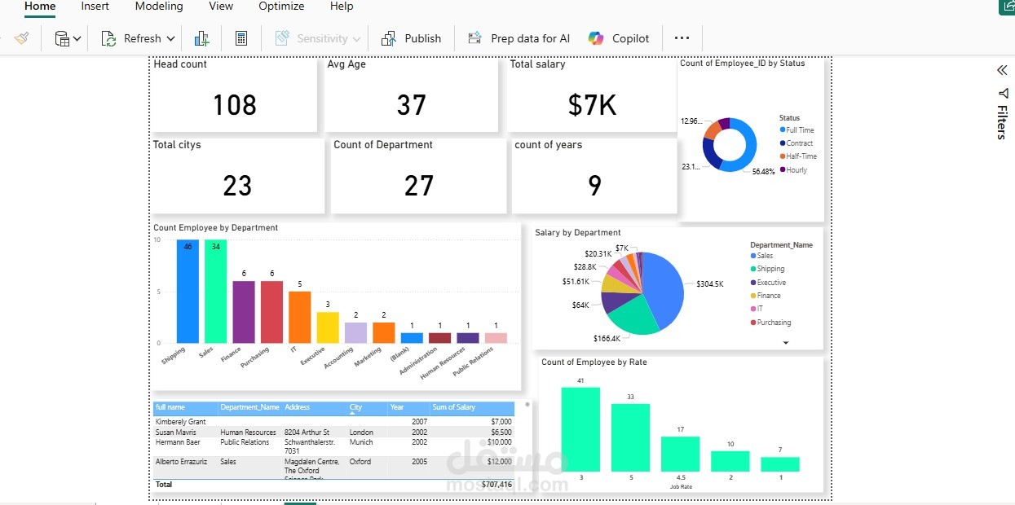
Task: Open the Insert ribbon tab
Action: pyautogui.click(x=95, y=7)
